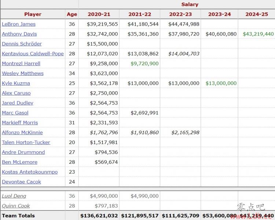The image size is (275, 220).
Task: Open Anthony Davis player link
Action: pyautogui.click(x=19, y=34)
